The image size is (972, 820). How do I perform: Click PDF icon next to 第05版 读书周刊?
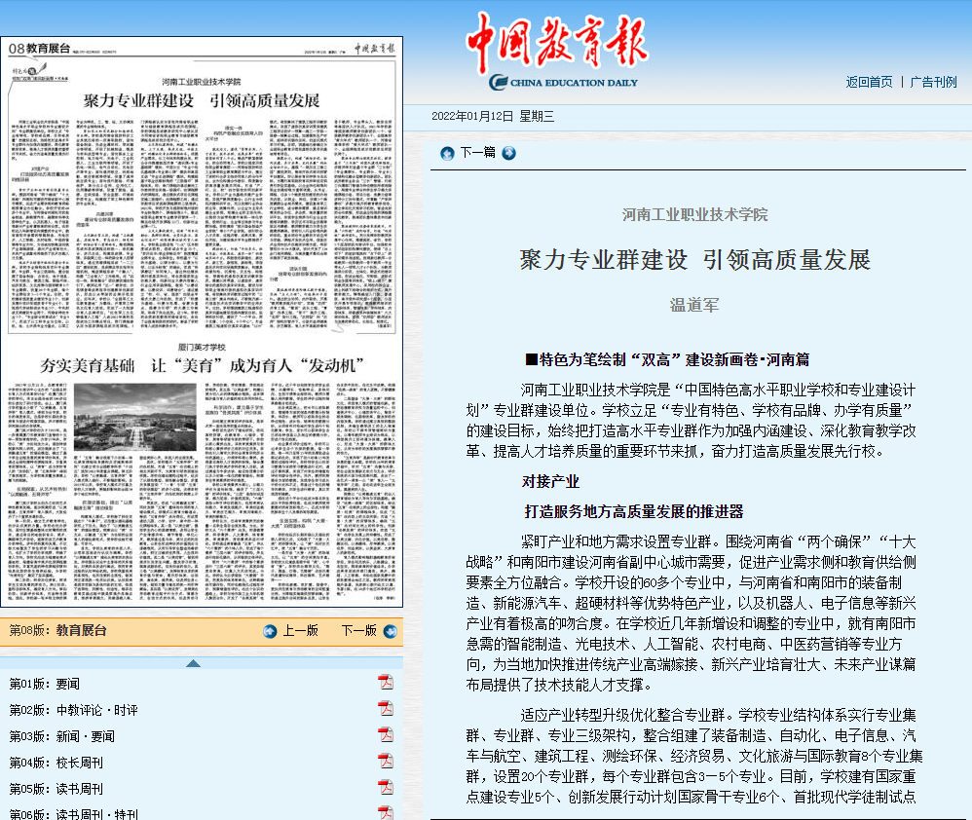385,787
